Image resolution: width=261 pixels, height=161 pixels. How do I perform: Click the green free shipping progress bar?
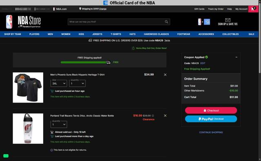[83, 63]
